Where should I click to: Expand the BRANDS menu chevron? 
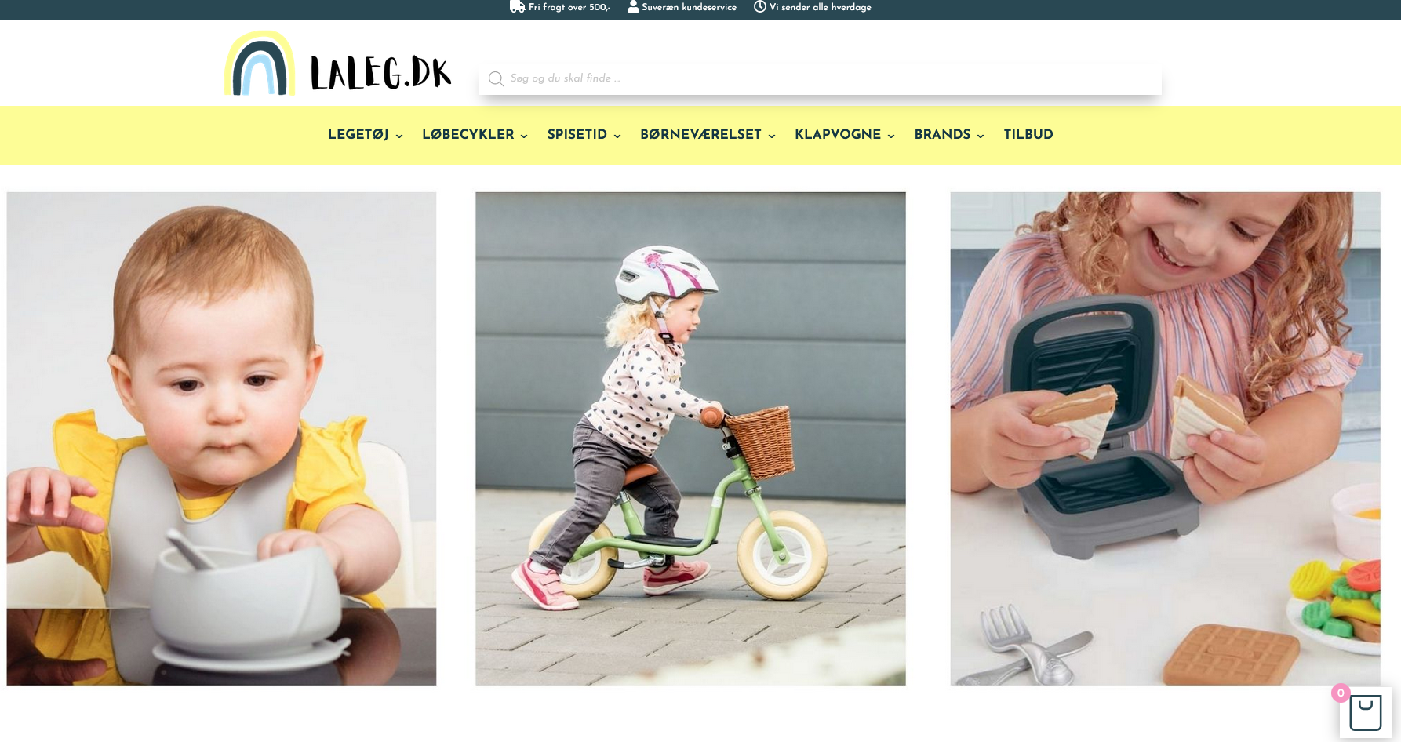tap(981, 136)
